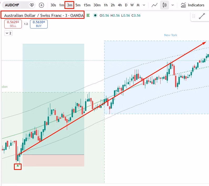Set the chart to Monthly (M)
This screenshot has height=186, width=209.
tap(138, 5)
